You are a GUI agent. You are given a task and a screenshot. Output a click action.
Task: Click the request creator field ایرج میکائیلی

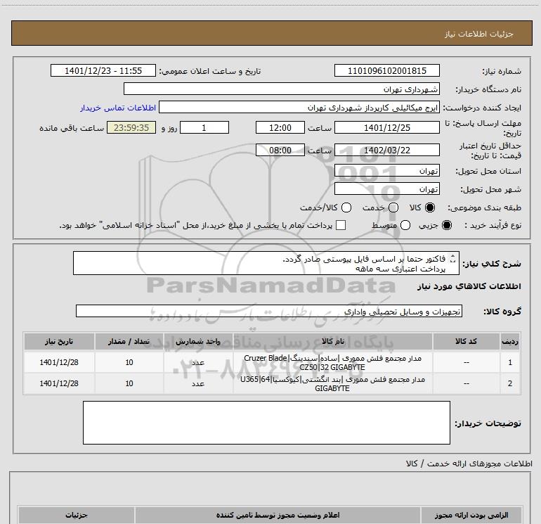point(299,108)
